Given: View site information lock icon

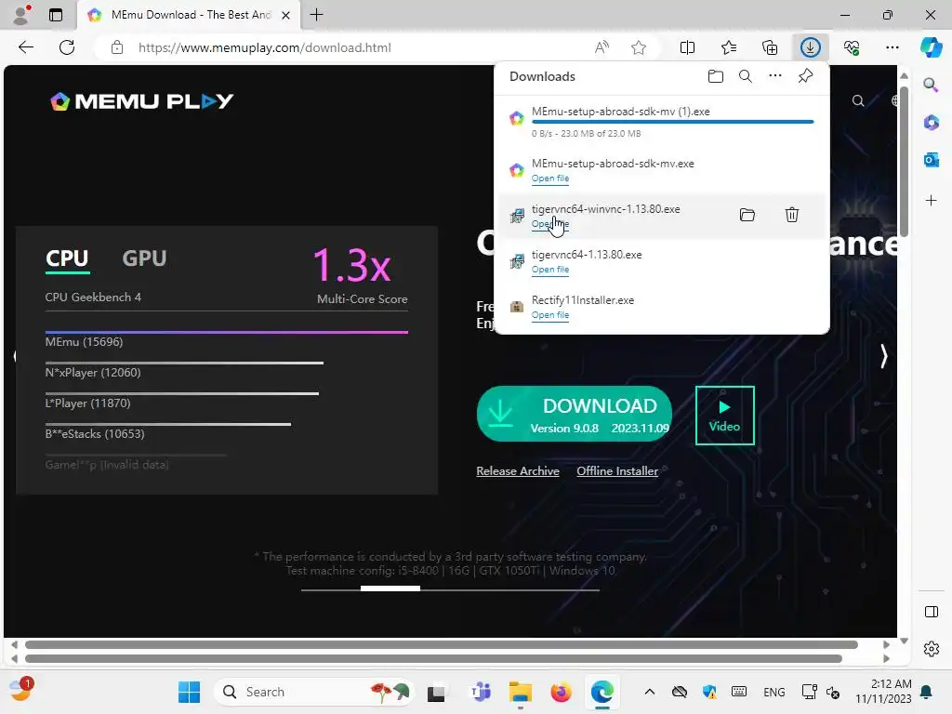Looking at the screenshot, I should coord(117,47).
